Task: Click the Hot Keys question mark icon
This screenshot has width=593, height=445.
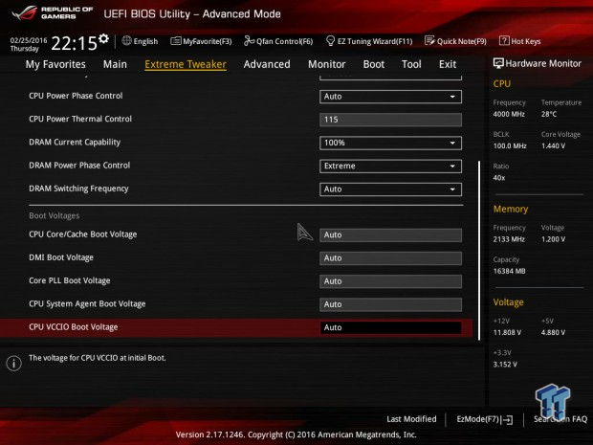Action: (x=504, y=40)
